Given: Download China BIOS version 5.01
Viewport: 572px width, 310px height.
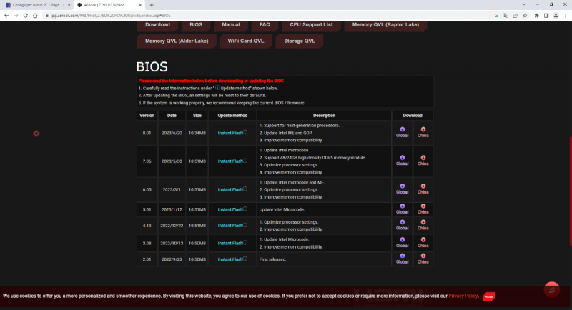Looking at the screenshot, I should coord(423,209).
